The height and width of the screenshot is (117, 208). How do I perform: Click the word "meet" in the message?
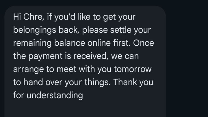click(x=66, y=69)
